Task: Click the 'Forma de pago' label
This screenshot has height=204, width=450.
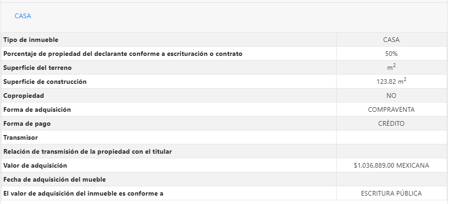Action: 27,123
